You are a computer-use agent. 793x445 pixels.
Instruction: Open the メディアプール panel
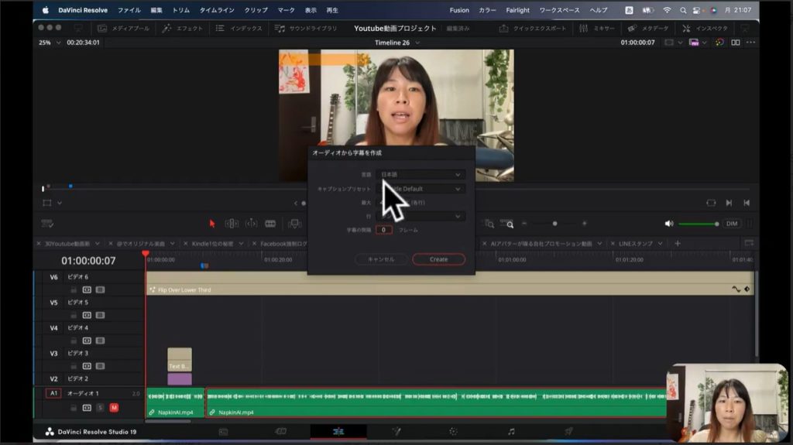click(x=124, y=29)
